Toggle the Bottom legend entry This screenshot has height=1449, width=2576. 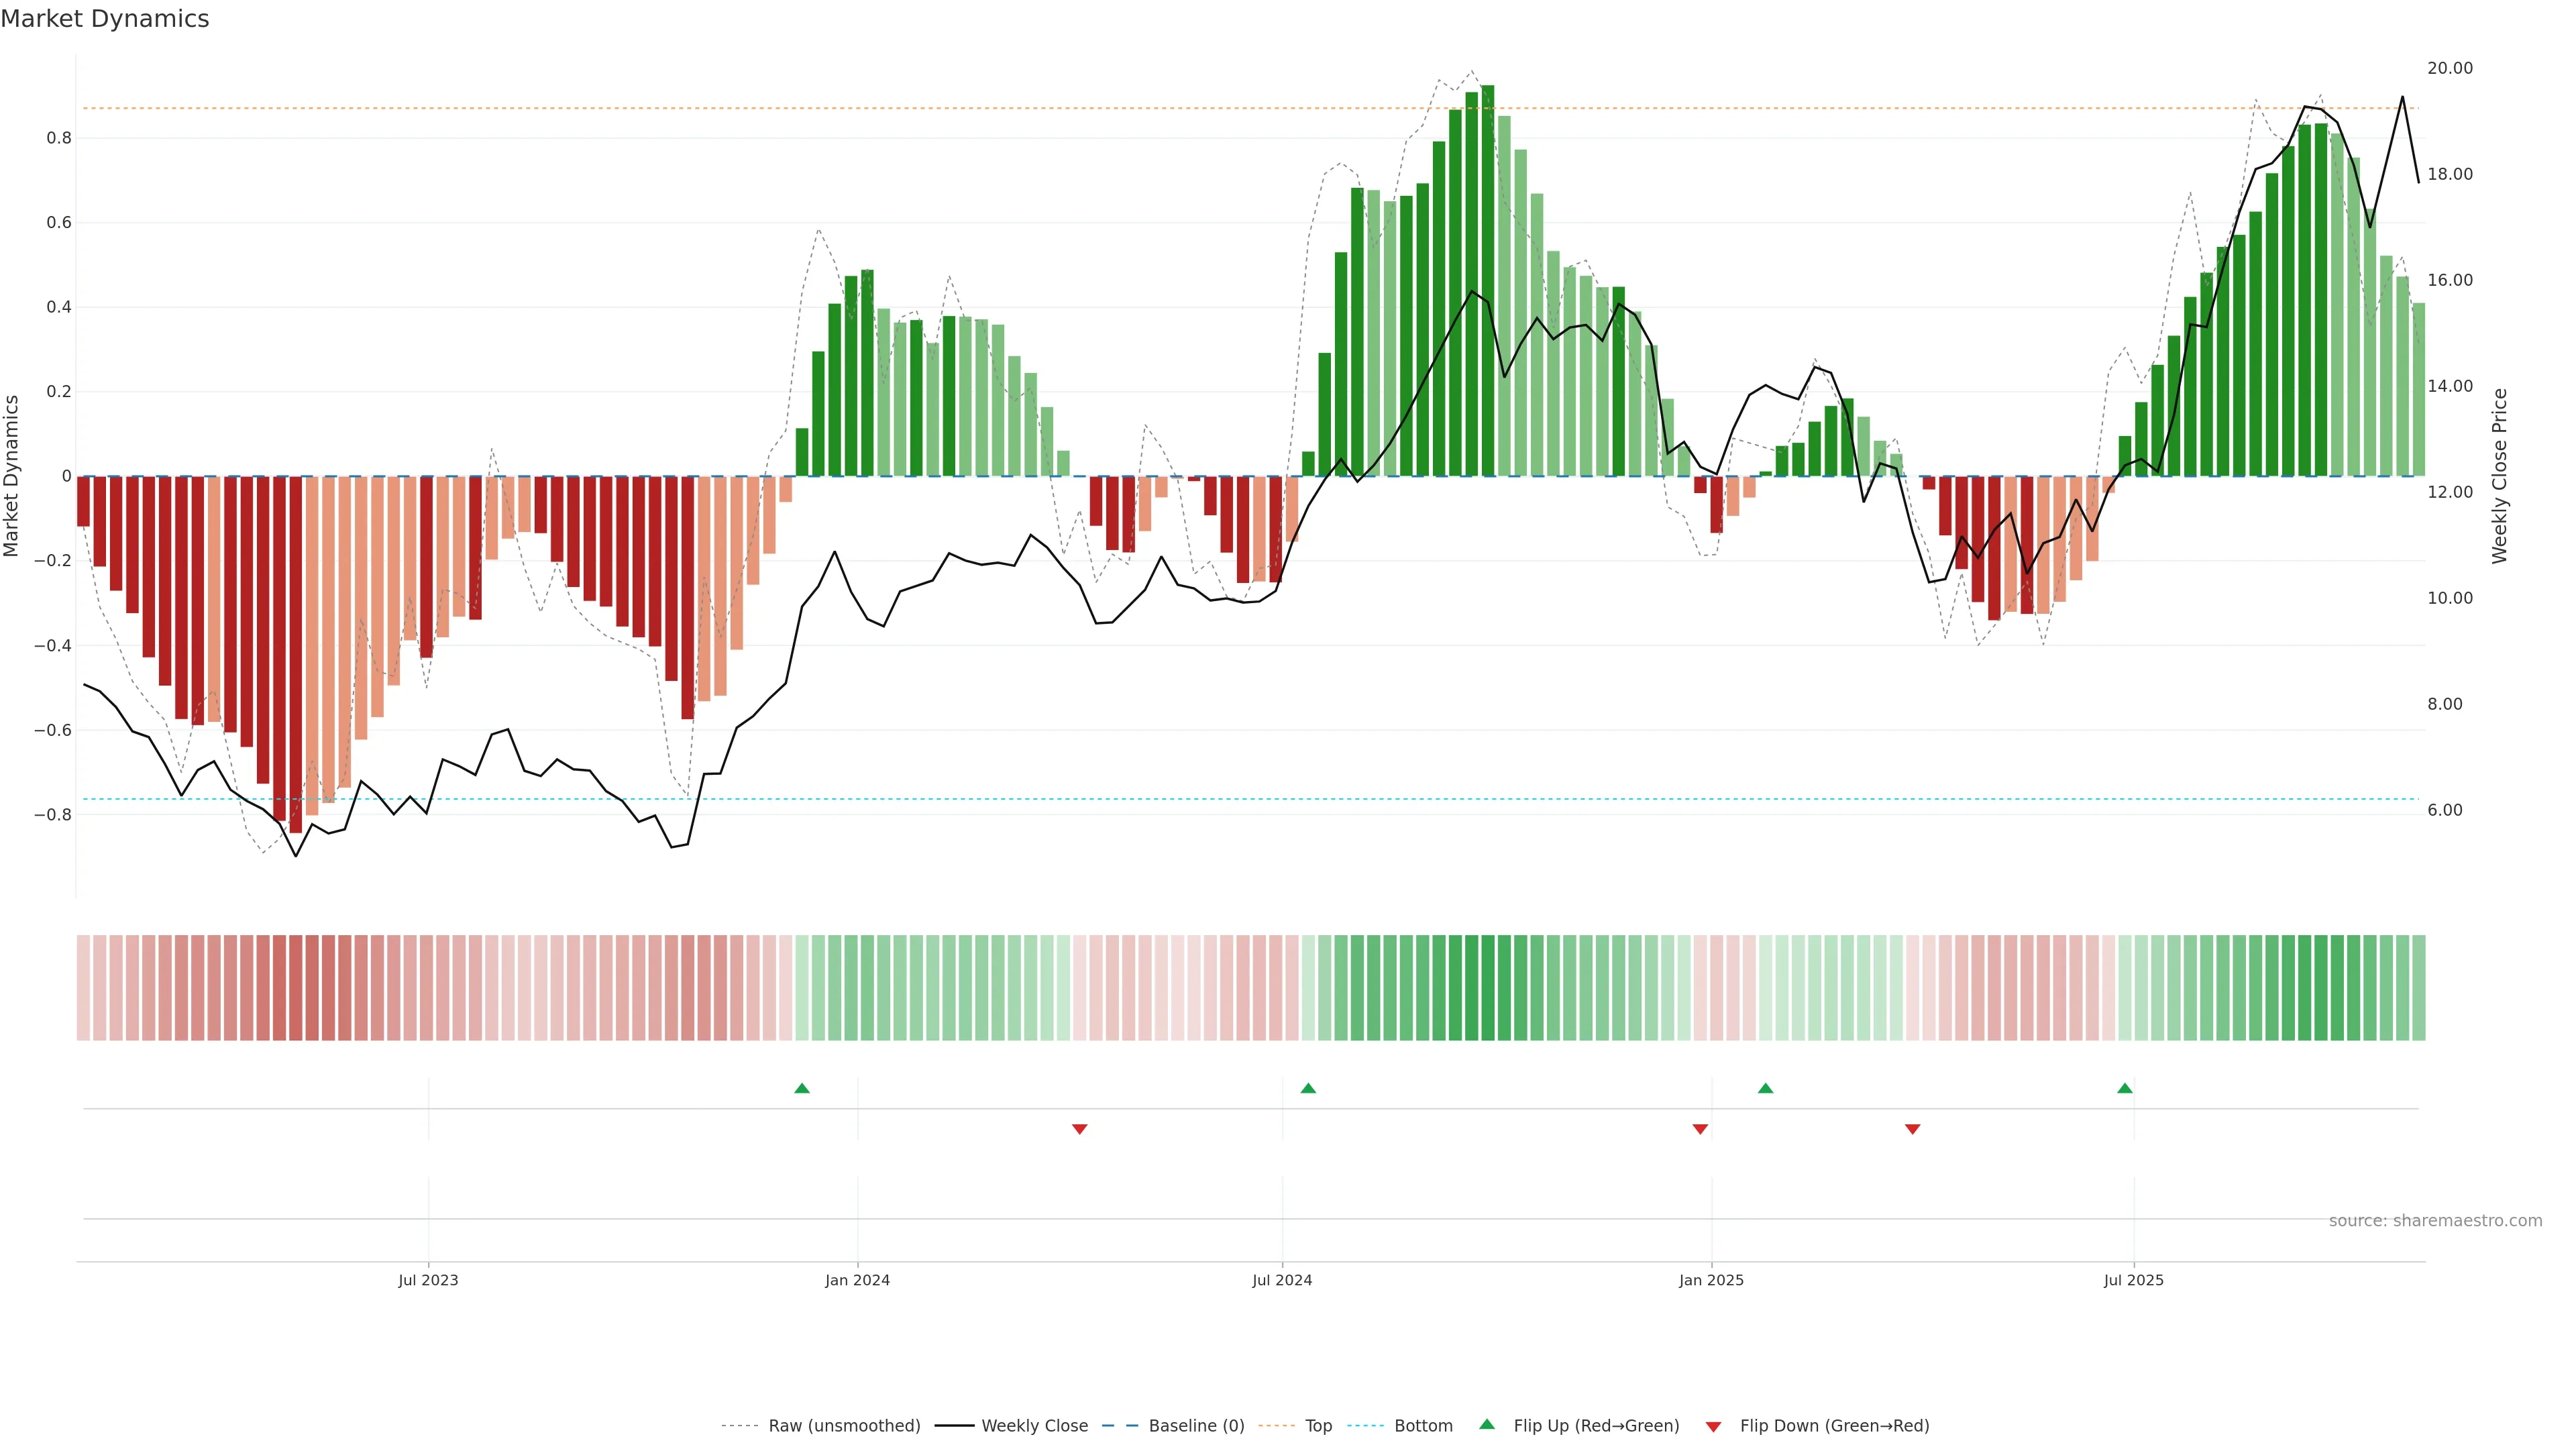1423,1426
